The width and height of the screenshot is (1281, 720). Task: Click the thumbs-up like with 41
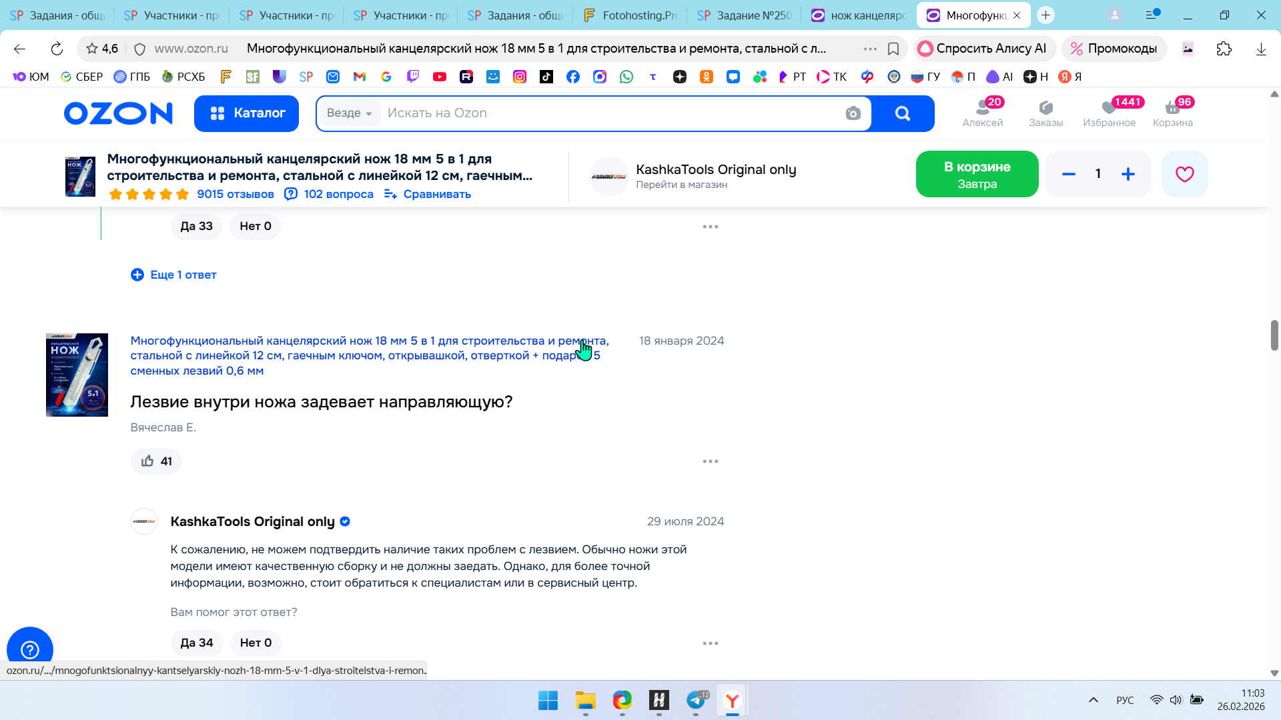point(156,461)
